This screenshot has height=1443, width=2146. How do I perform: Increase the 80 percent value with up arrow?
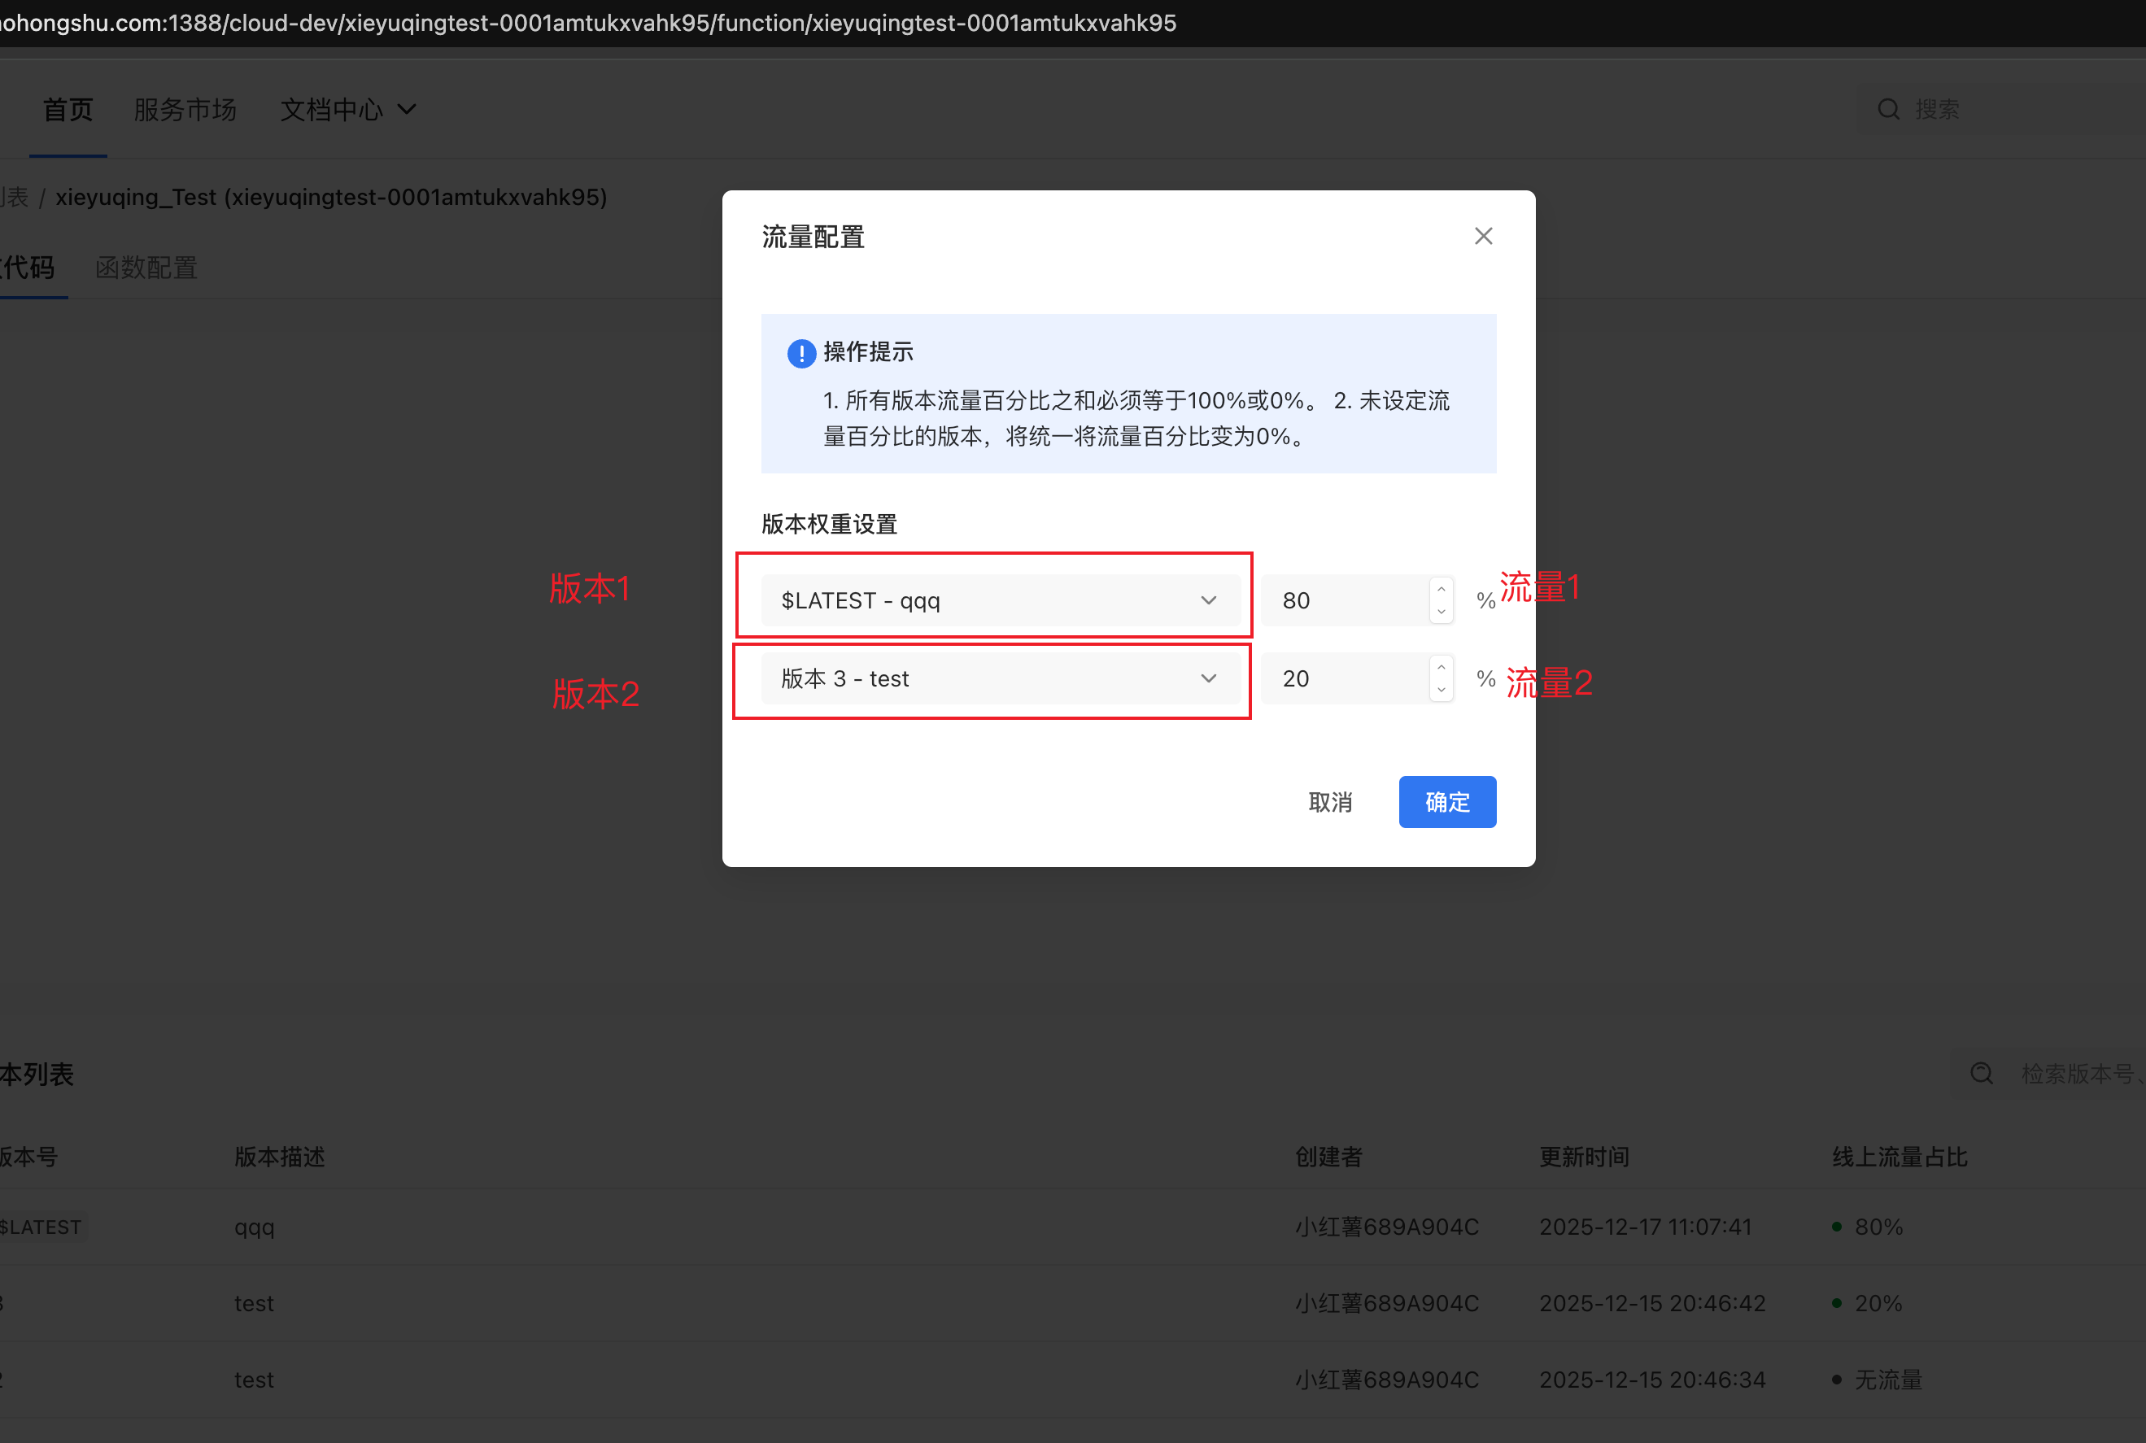1441,589
